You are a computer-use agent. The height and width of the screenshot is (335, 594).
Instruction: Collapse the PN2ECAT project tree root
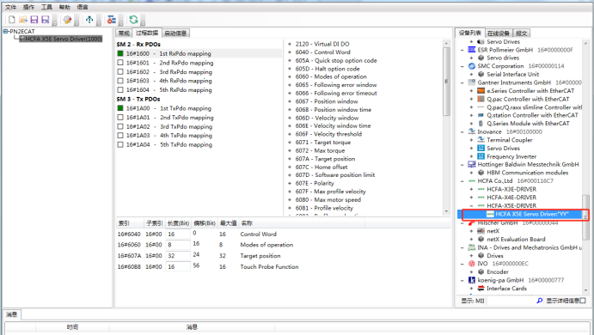6,32
